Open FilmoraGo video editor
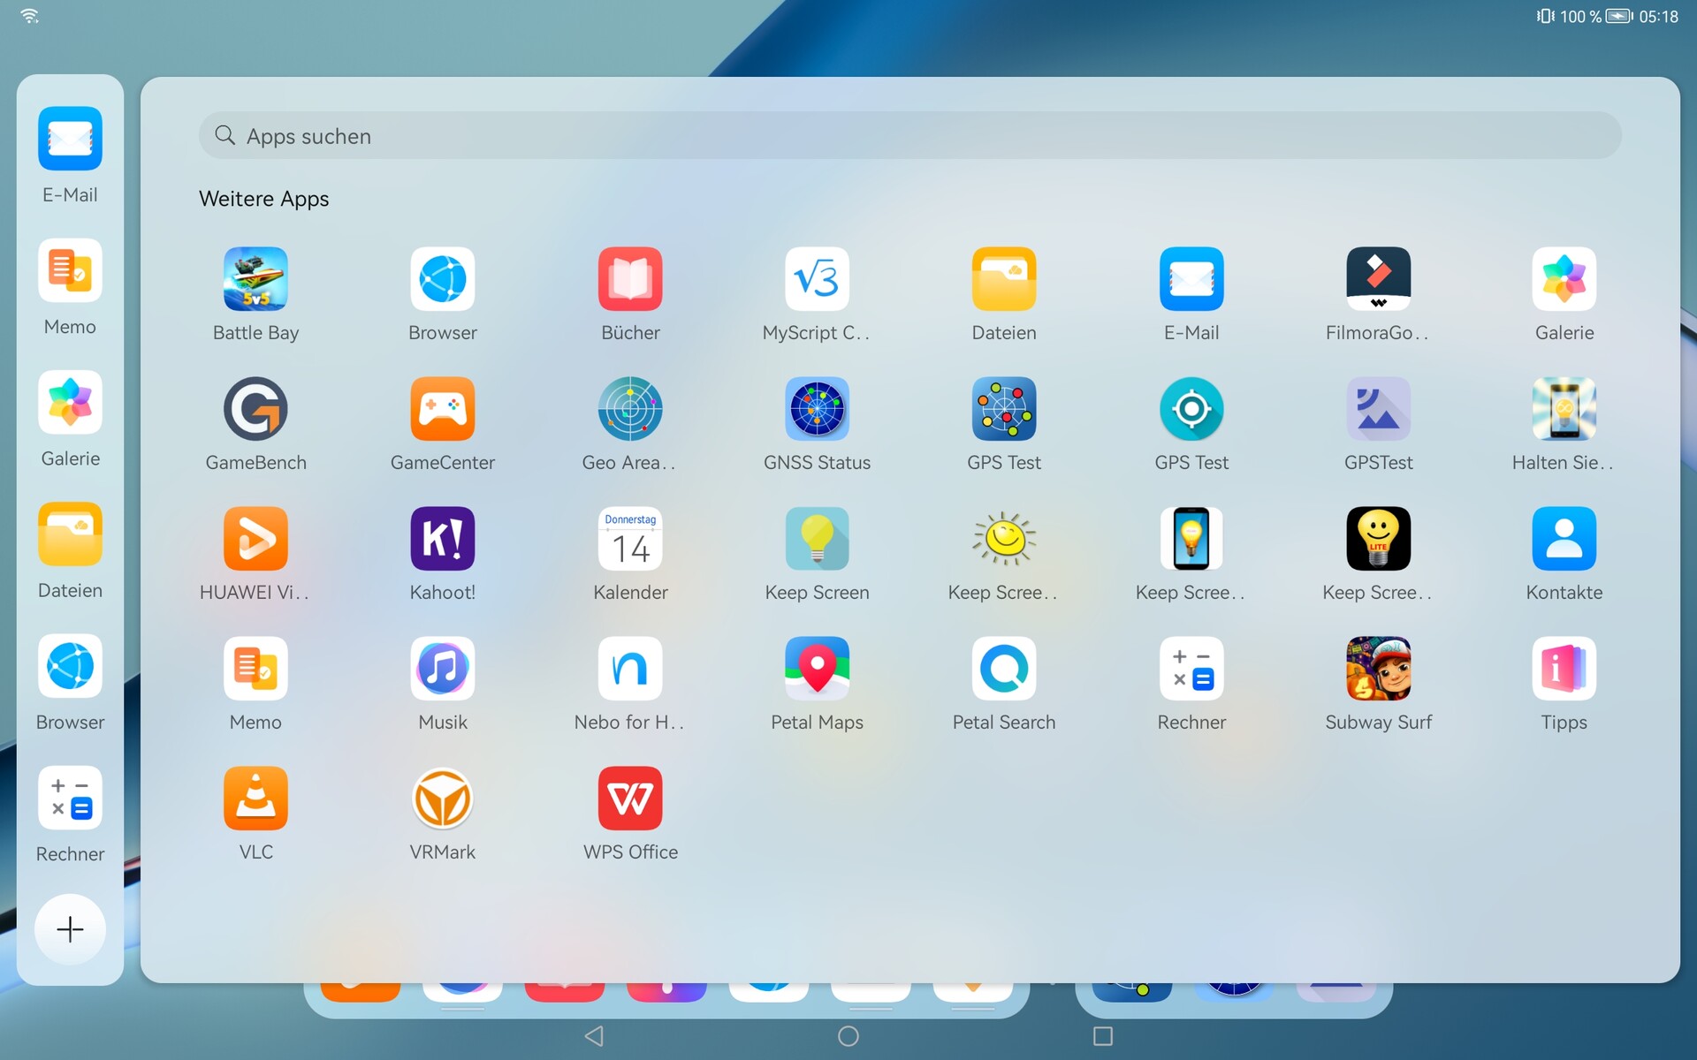The height and width of the screenshot is (1060, 1697). (1378, 279)
